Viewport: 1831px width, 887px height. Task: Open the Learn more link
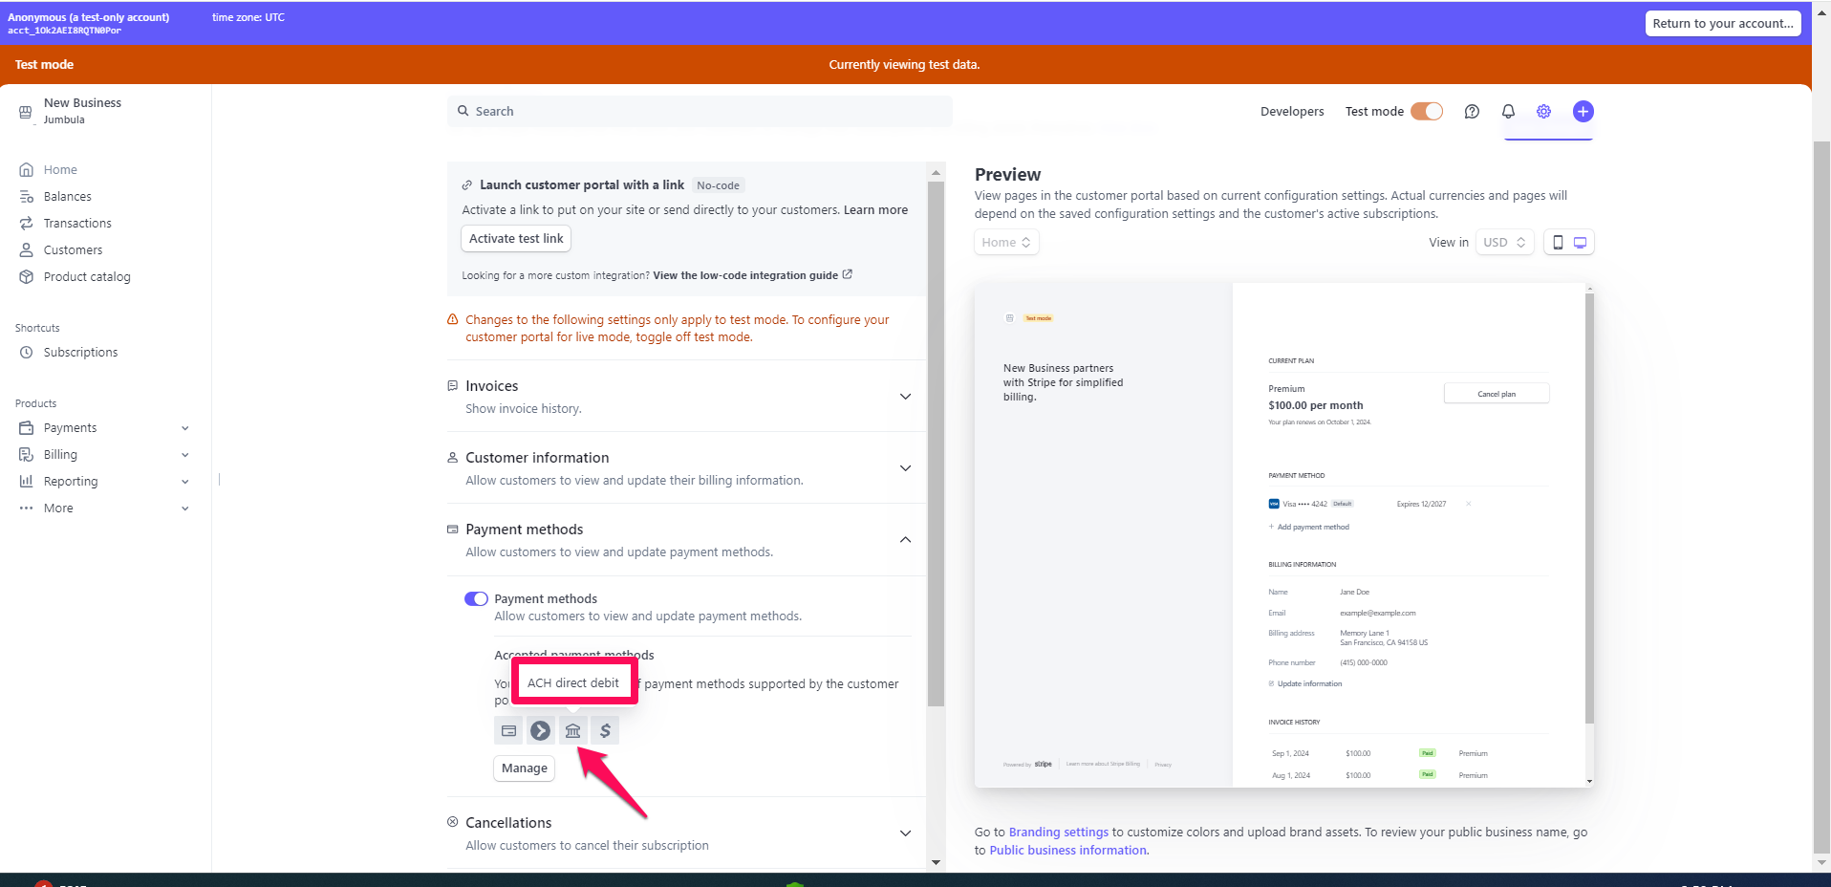(x=875, y=209)
